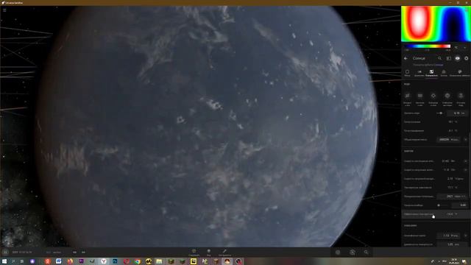471x265 pixels.
Task: Switch to the Движение tab
Action: point(419,73)
